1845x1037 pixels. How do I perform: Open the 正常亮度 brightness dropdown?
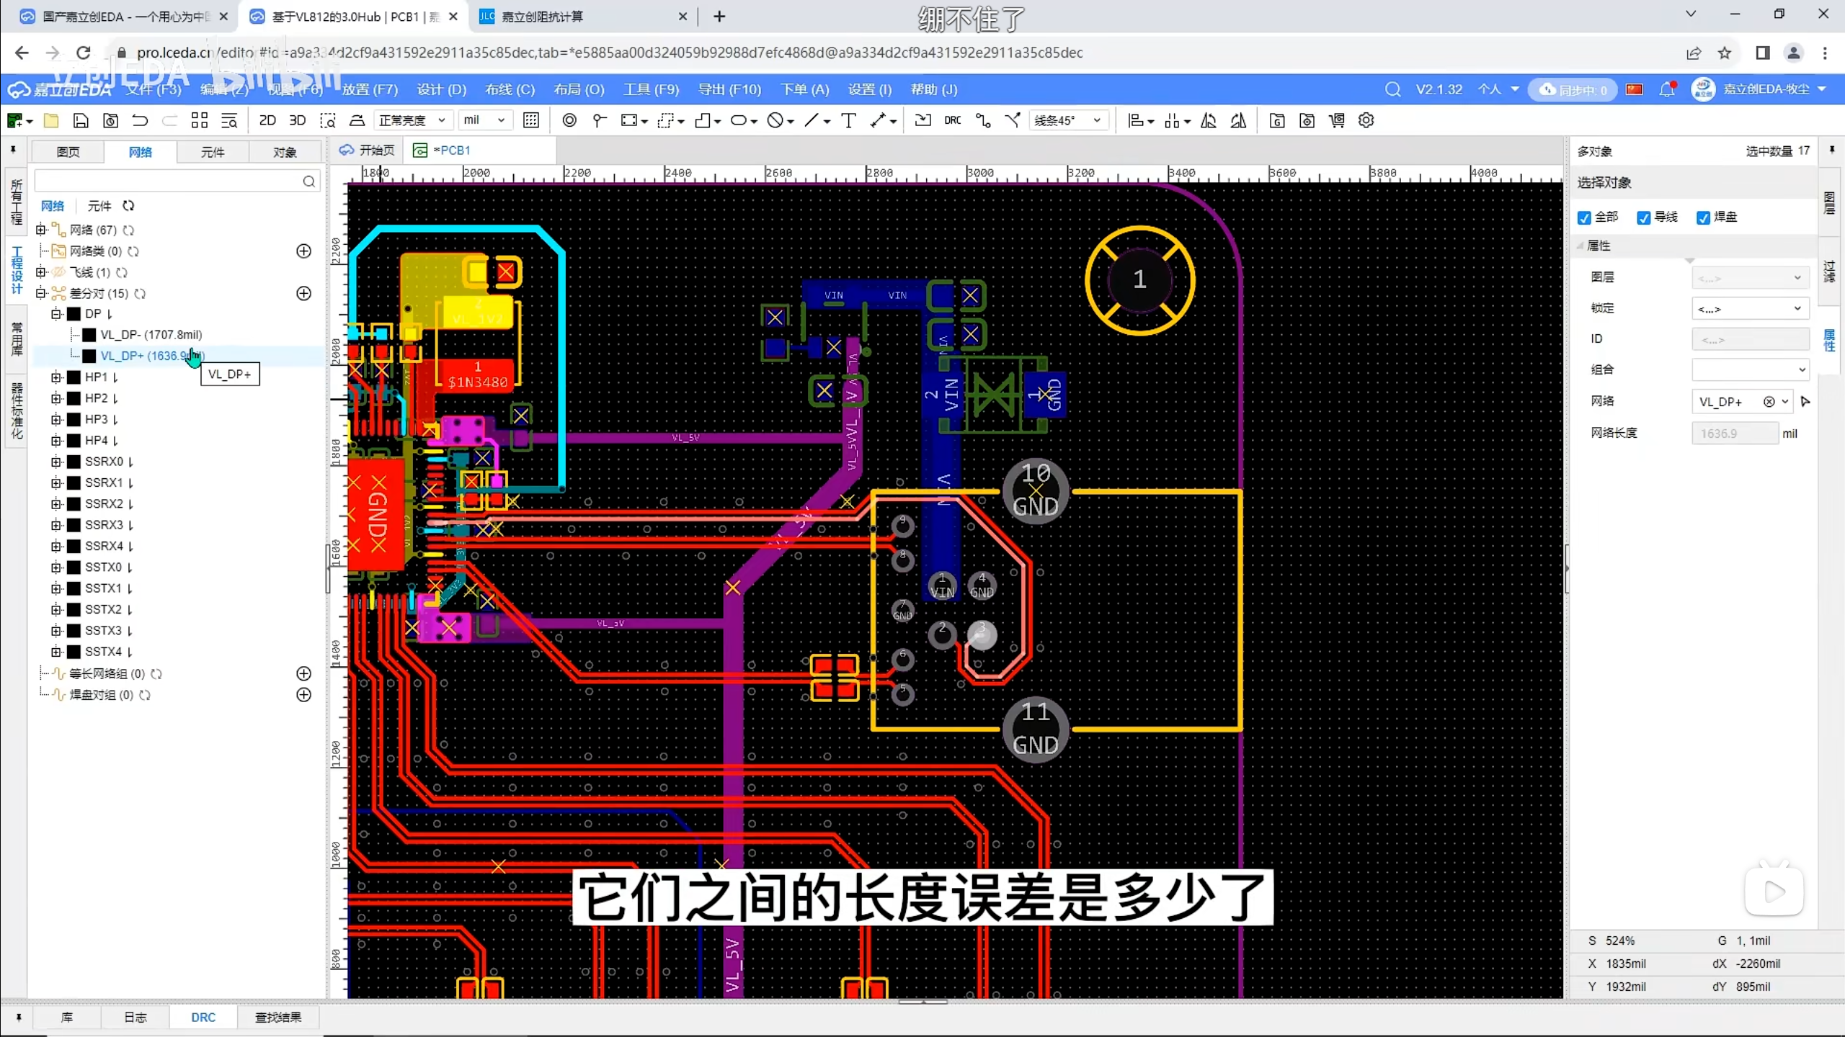(x=413, y=120)
